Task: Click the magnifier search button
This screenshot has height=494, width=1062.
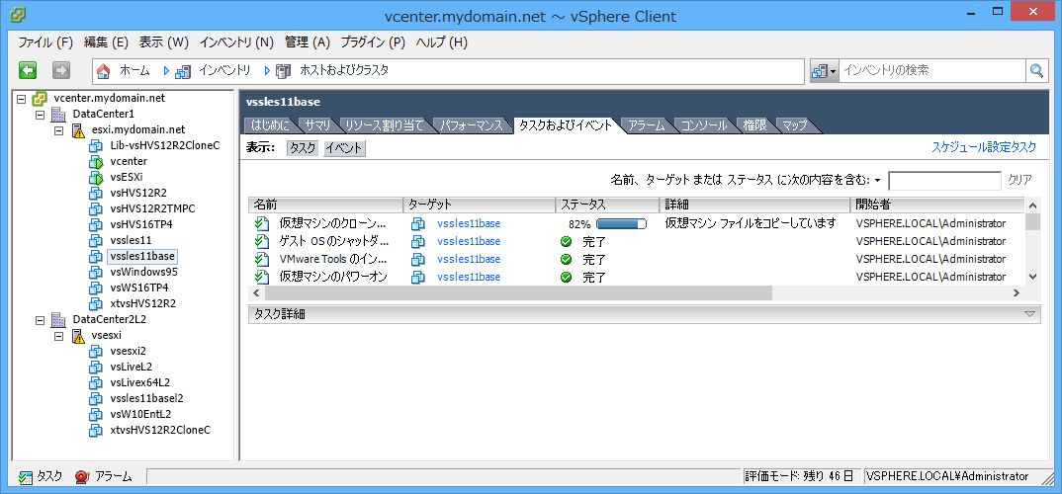Action: pyautogui.click(x=1036, y=70)
